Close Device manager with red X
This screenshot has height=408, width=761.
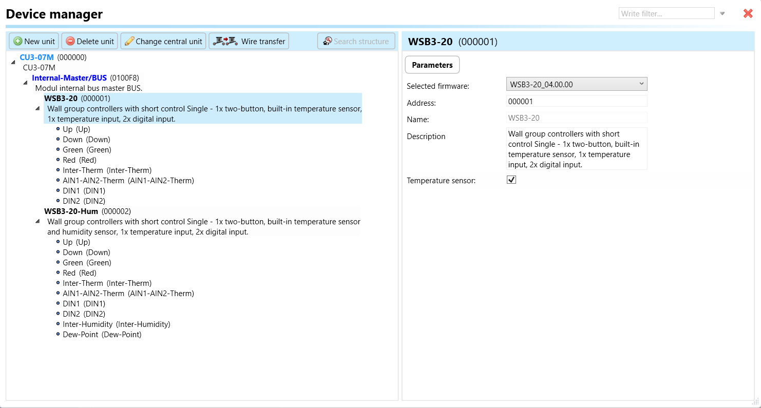[x=748, y=14]
